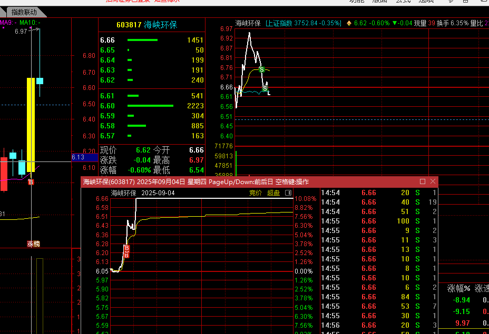Click the 最低 value 6.54
The height and width of the screenshot is (334, 489).
[x=197, y=170]
